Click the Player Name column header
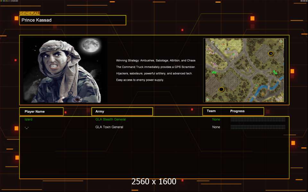 tap(41, 111)
